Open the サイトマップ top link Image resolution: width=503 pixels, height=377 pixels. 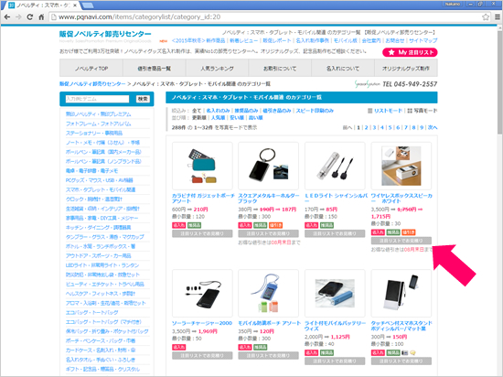click(x=423, y=41)
